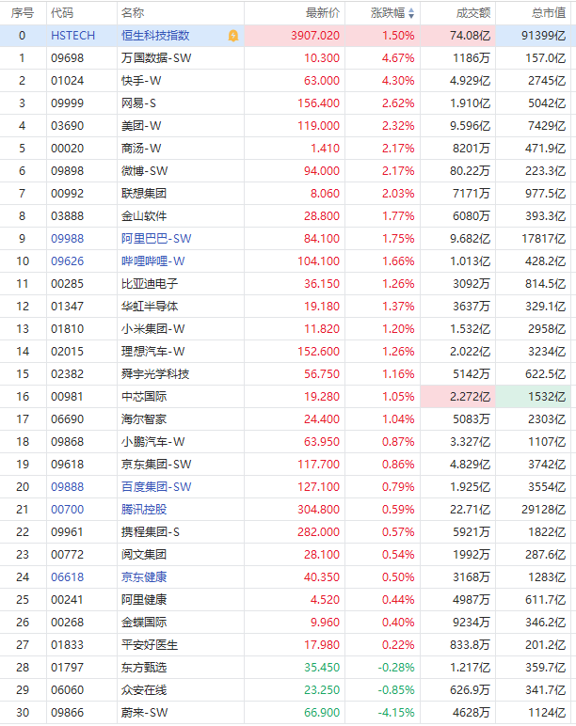Select the 平安好医生 row name
The height and width of the screenshot is (726, 576).
pos(150,644)
